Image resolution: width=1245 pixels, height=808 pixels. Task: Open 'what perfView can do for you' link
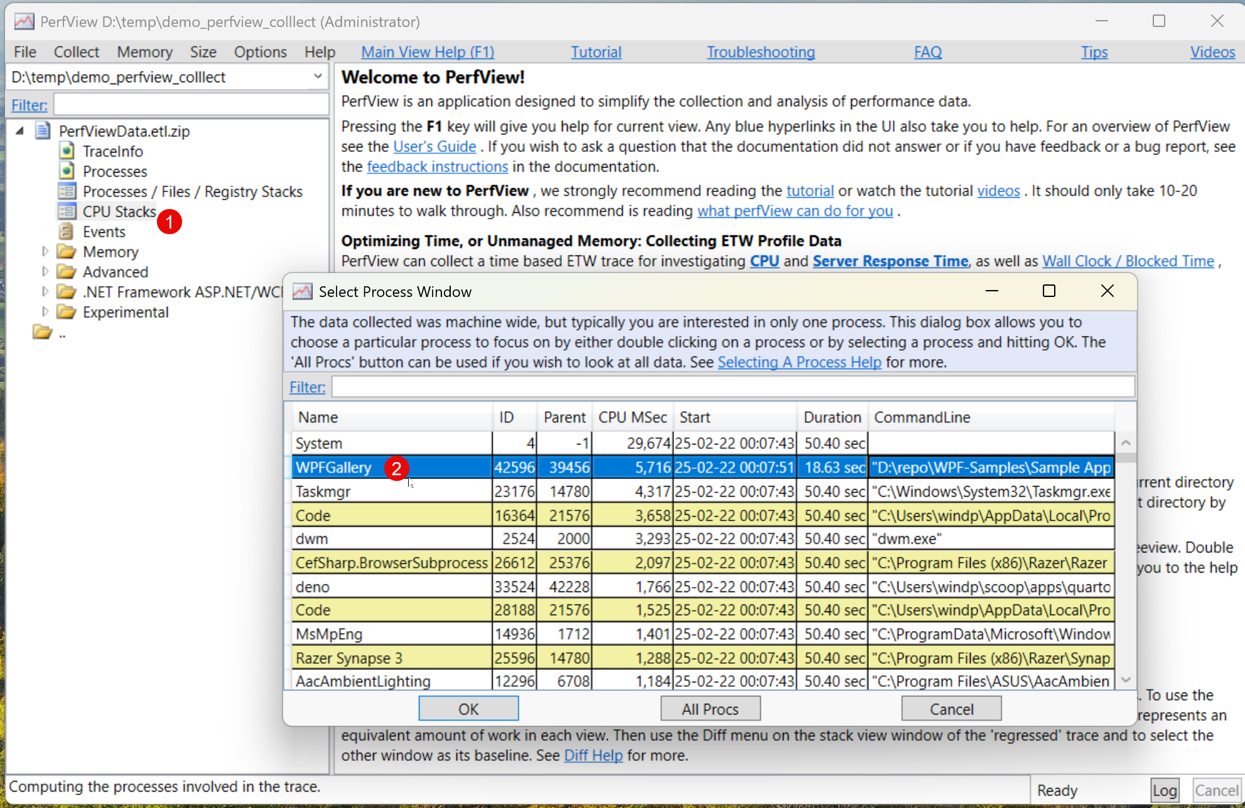[x=795, y=211]
